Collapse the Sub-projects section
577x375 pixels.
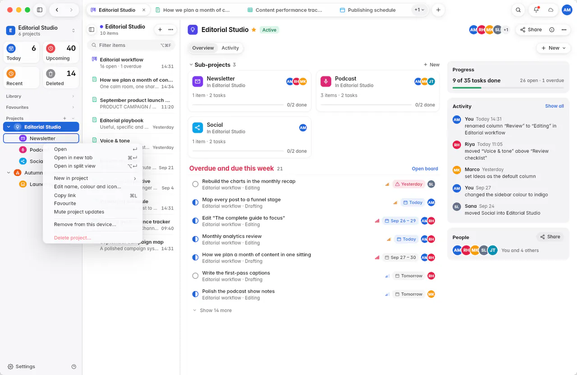pos(191,65)
